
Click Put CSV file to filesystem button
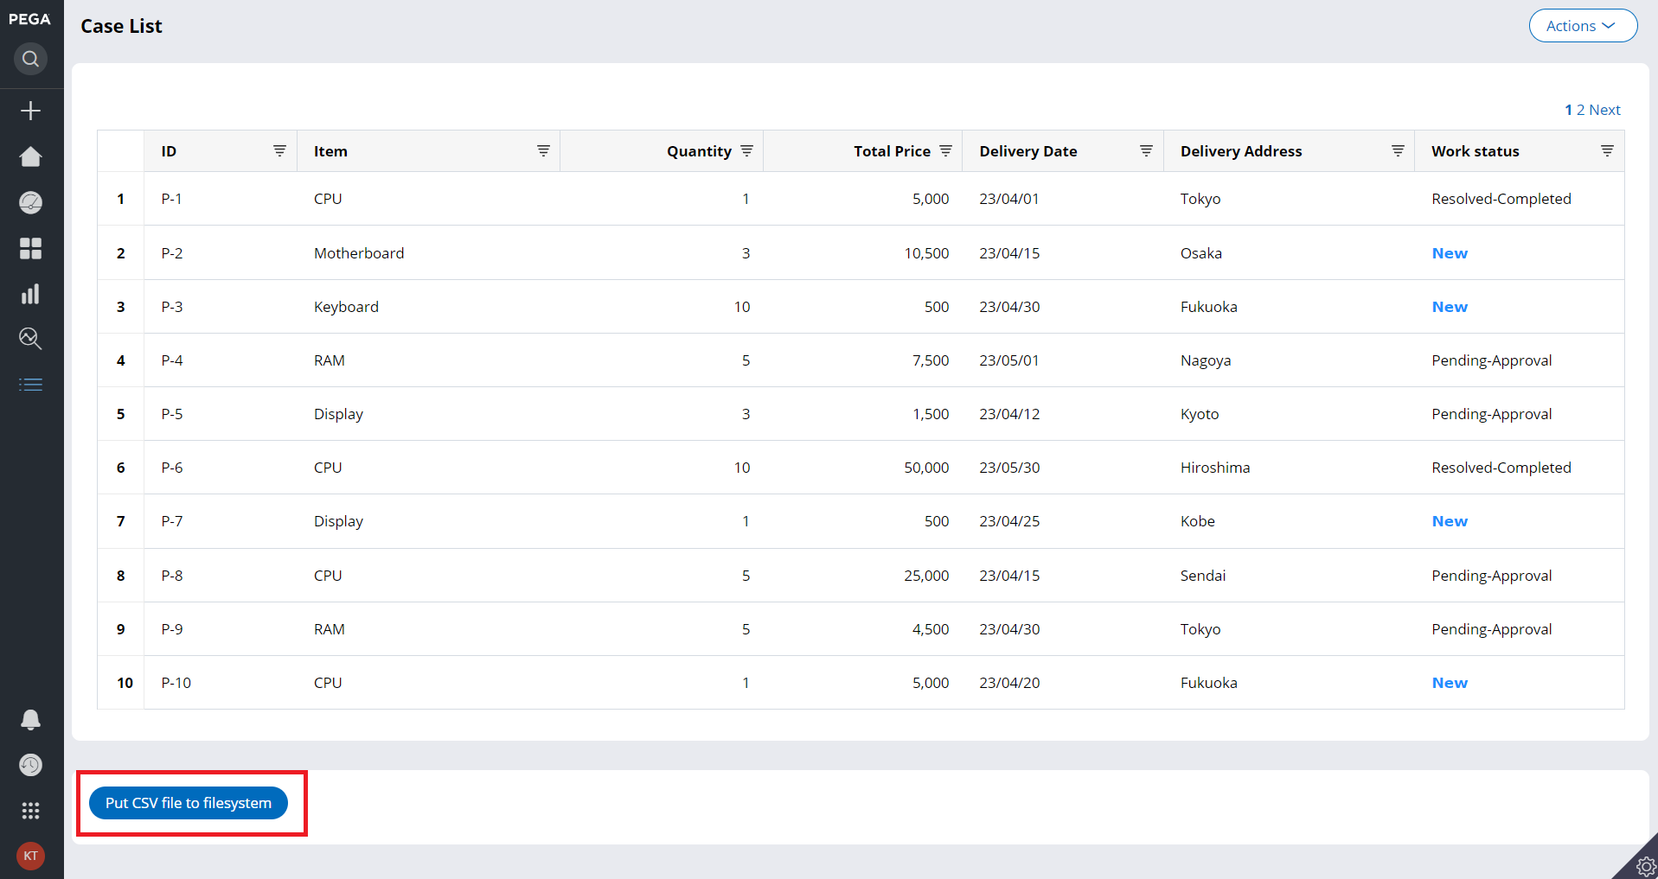coord(189,803)
